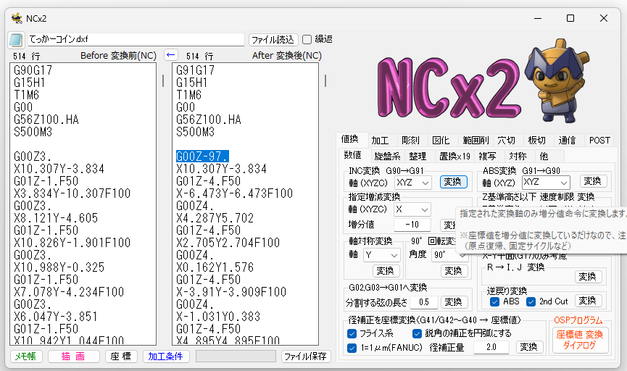The height and width of the screenshot is (371, 627).
Task: Switch to the 範囲削 tab
Action: coord(476,141)
